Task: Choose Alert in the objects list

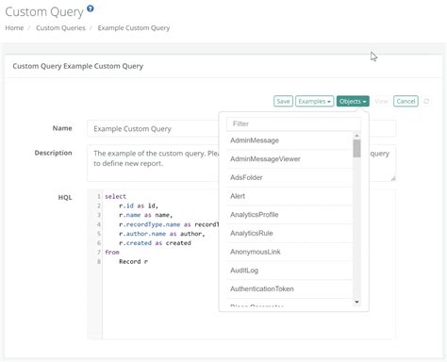Action: 290,196
